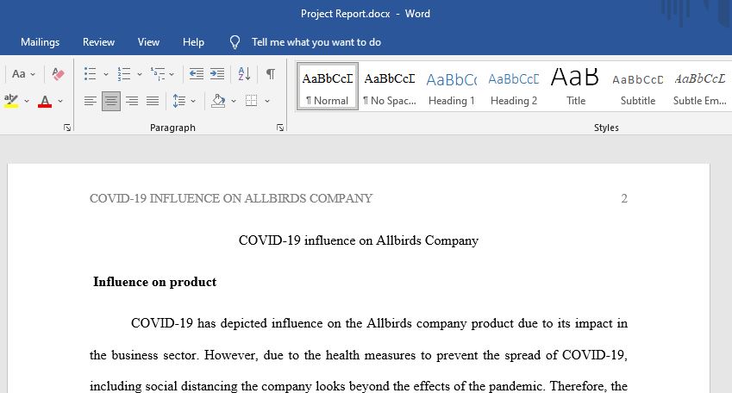
Task: Sort the selected text A to Z
Action: click(244, 74)
